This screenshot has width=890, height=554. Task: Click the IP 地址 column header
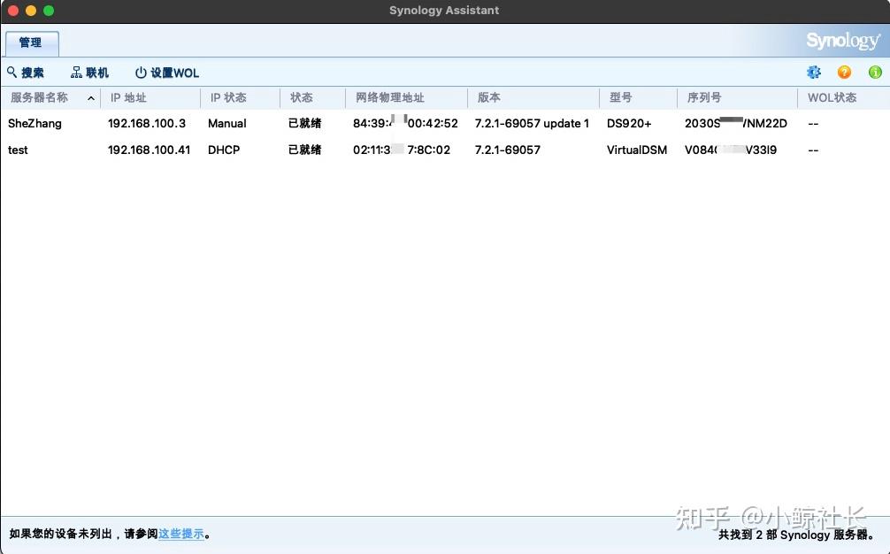129,97
